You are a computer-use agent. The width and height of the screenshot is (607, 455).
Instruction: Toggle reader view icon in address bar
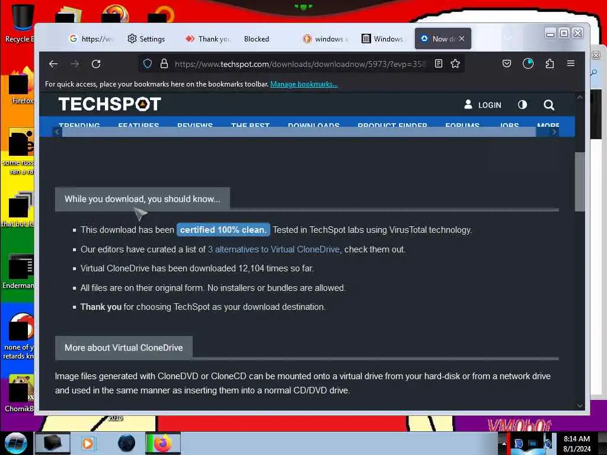tap(438, 63)
